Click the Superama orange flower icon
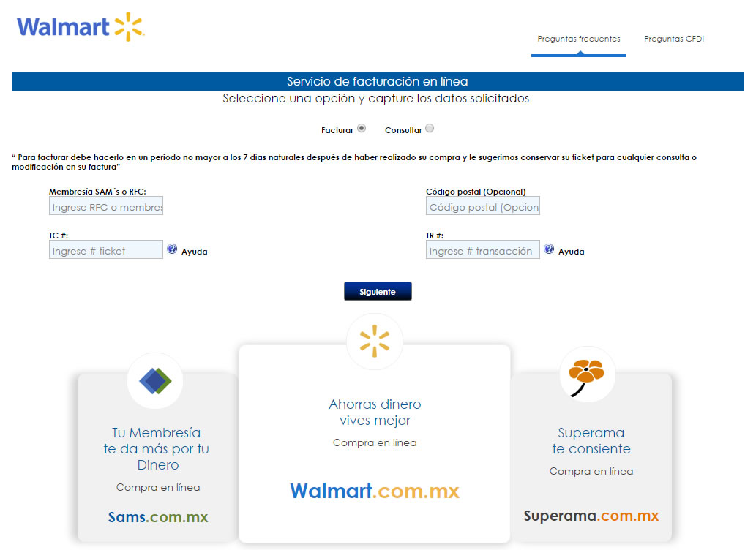Screen dimensions: 745x550 click(587, 374)
